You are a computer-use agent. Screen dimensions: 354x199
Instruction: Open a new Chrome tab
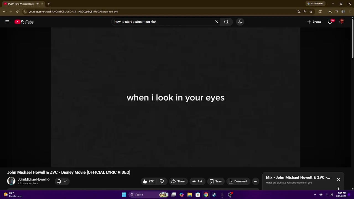(48, 4)
